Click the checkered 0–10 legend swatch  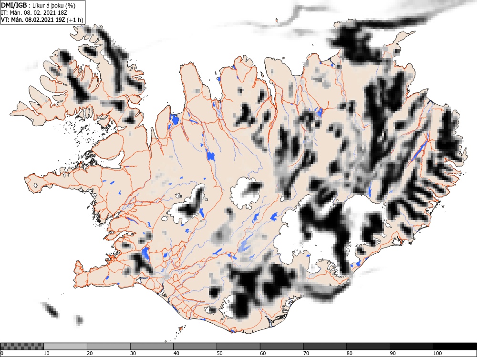pyautogui.click(x=22, y=347)
